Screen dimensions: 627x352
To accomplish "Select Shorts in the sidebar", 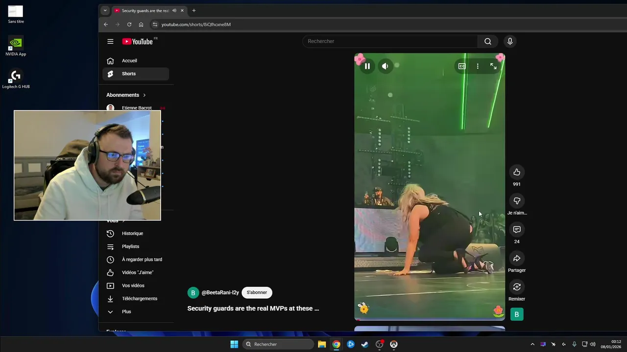I will click(136, 74).
